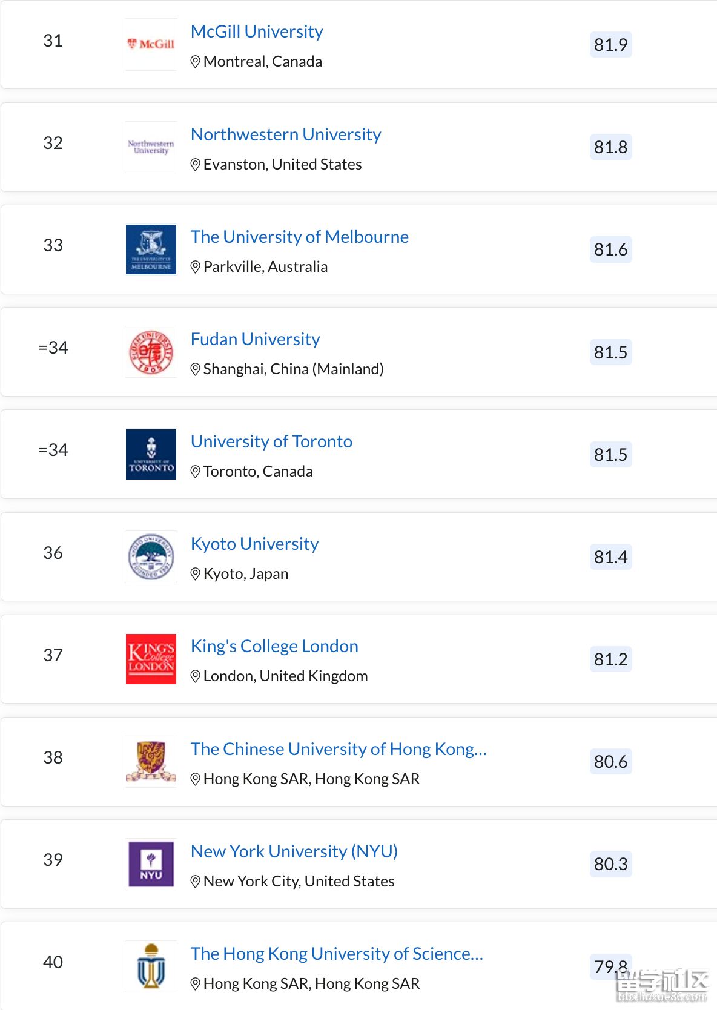Click the 81.9 score badge for McGill
This screenshot has width=717, height=1010.
pos(610,45)
